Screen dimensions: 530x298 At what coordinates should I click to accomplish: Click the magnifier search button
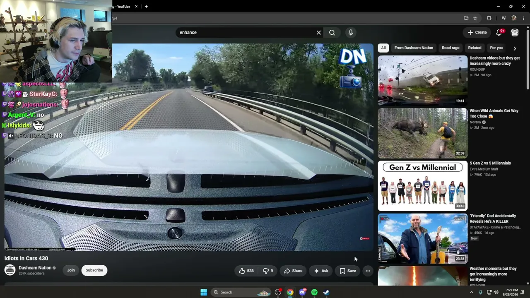pyautogui.click(x=332, y=32)
